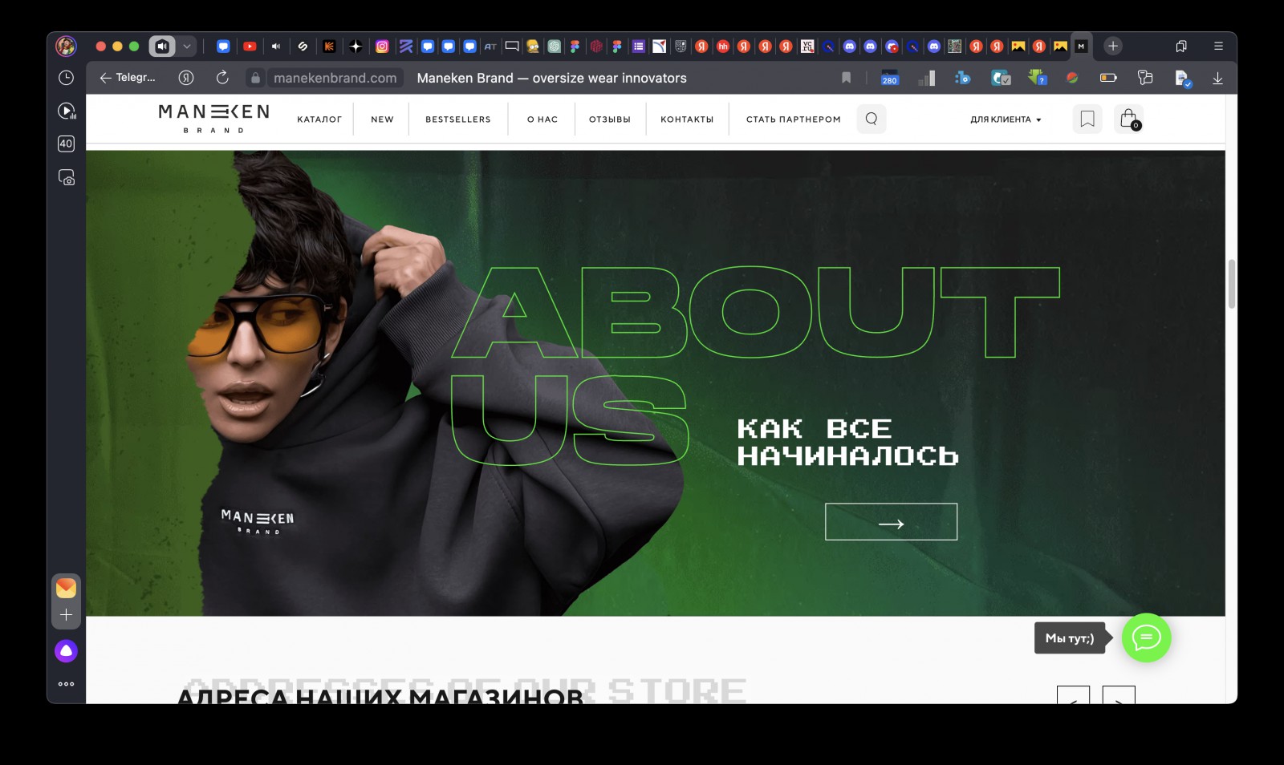This screenshot has width=1284, height=765.
Task: Open the signal bars extension icon
Action: click(x=927, y=78)
